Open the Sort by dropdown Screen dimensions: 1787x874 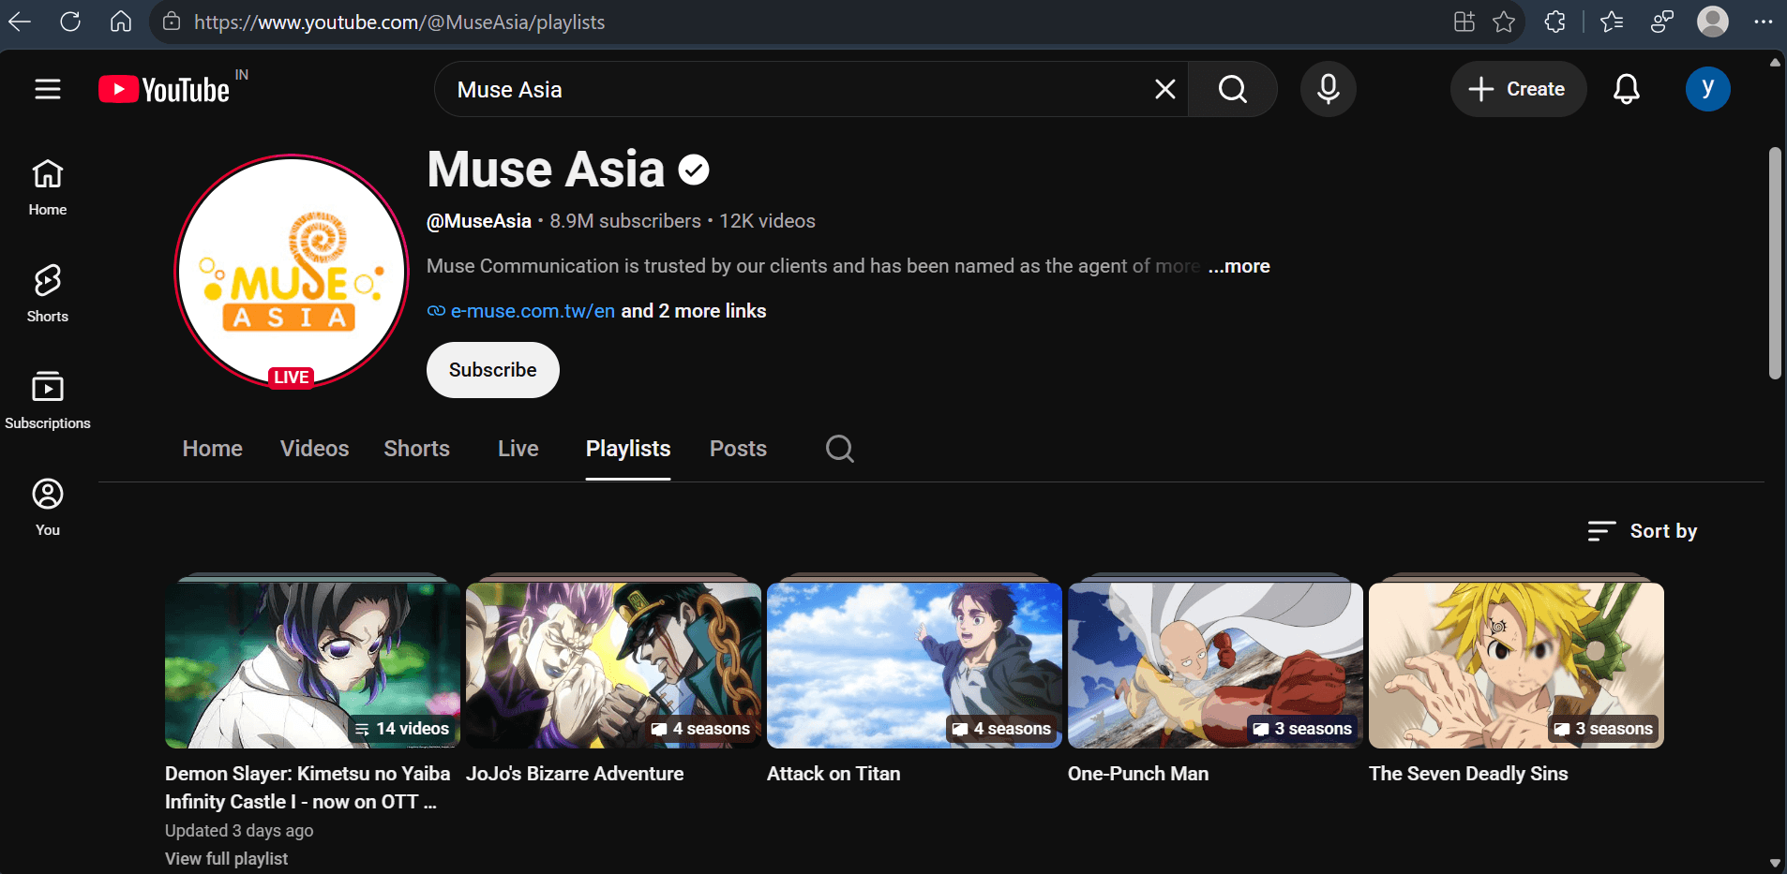click(x=1643, y=531)
